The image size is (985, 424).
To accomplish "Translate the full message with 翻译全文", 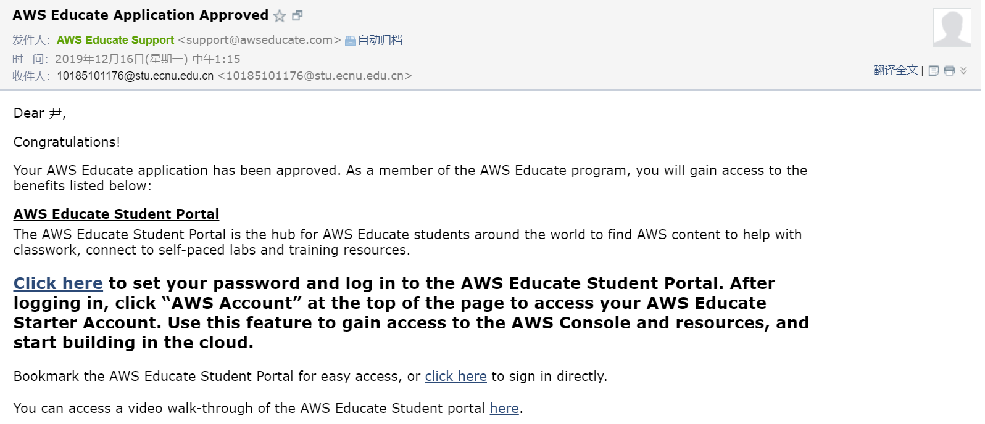I will coord(896,70).
